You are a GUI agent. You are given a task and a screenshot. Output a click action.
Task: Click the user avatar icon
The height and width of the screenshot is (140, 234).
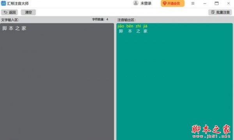pyautogui.click(x=136, y=3)
